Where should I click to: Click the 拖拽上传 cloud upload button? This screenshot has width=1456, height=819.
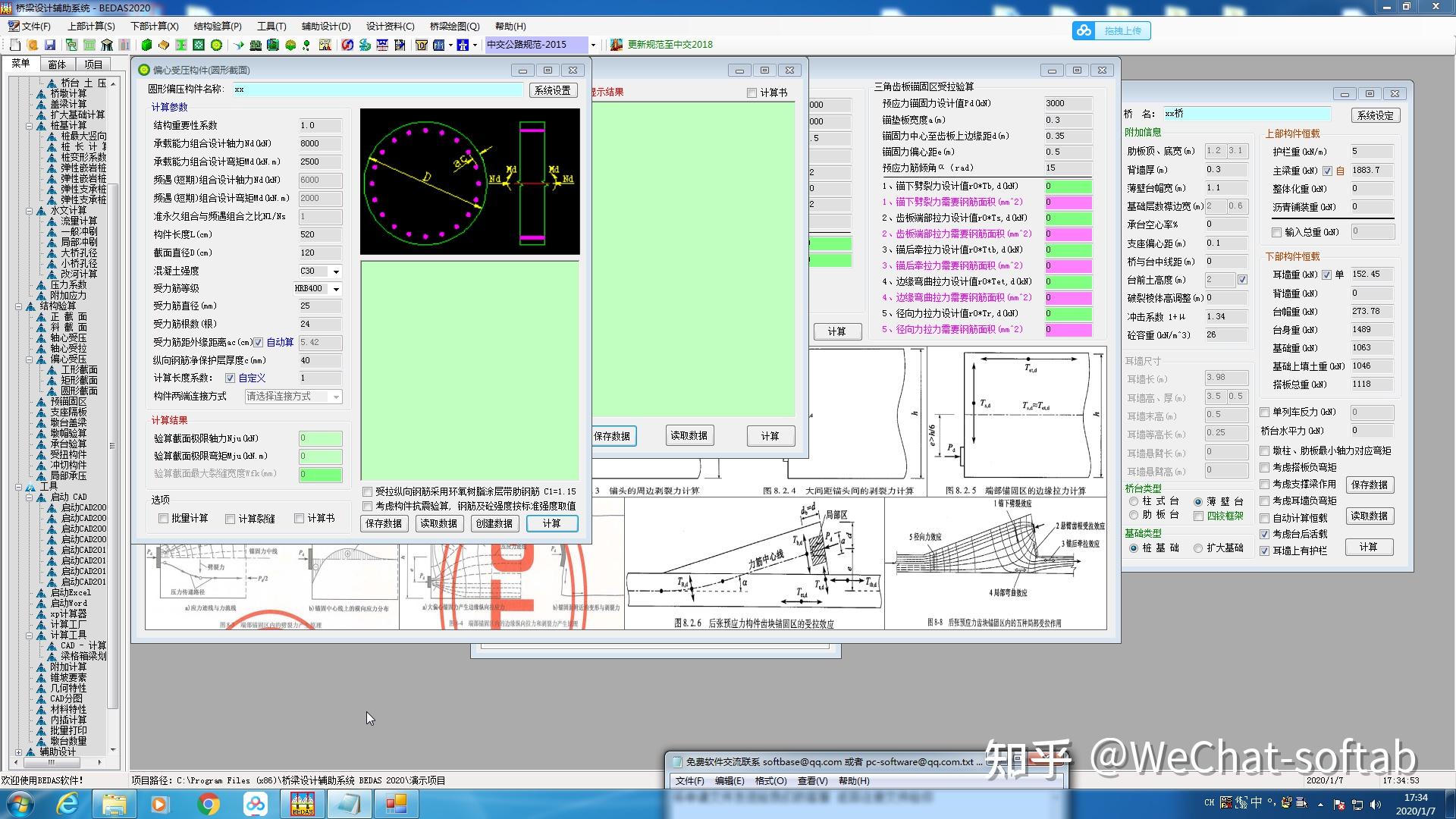point(1112,30)
